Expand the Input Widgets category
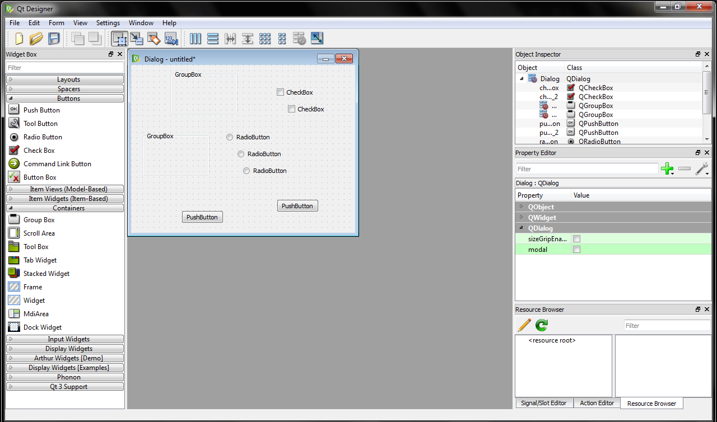 (65, 339)
